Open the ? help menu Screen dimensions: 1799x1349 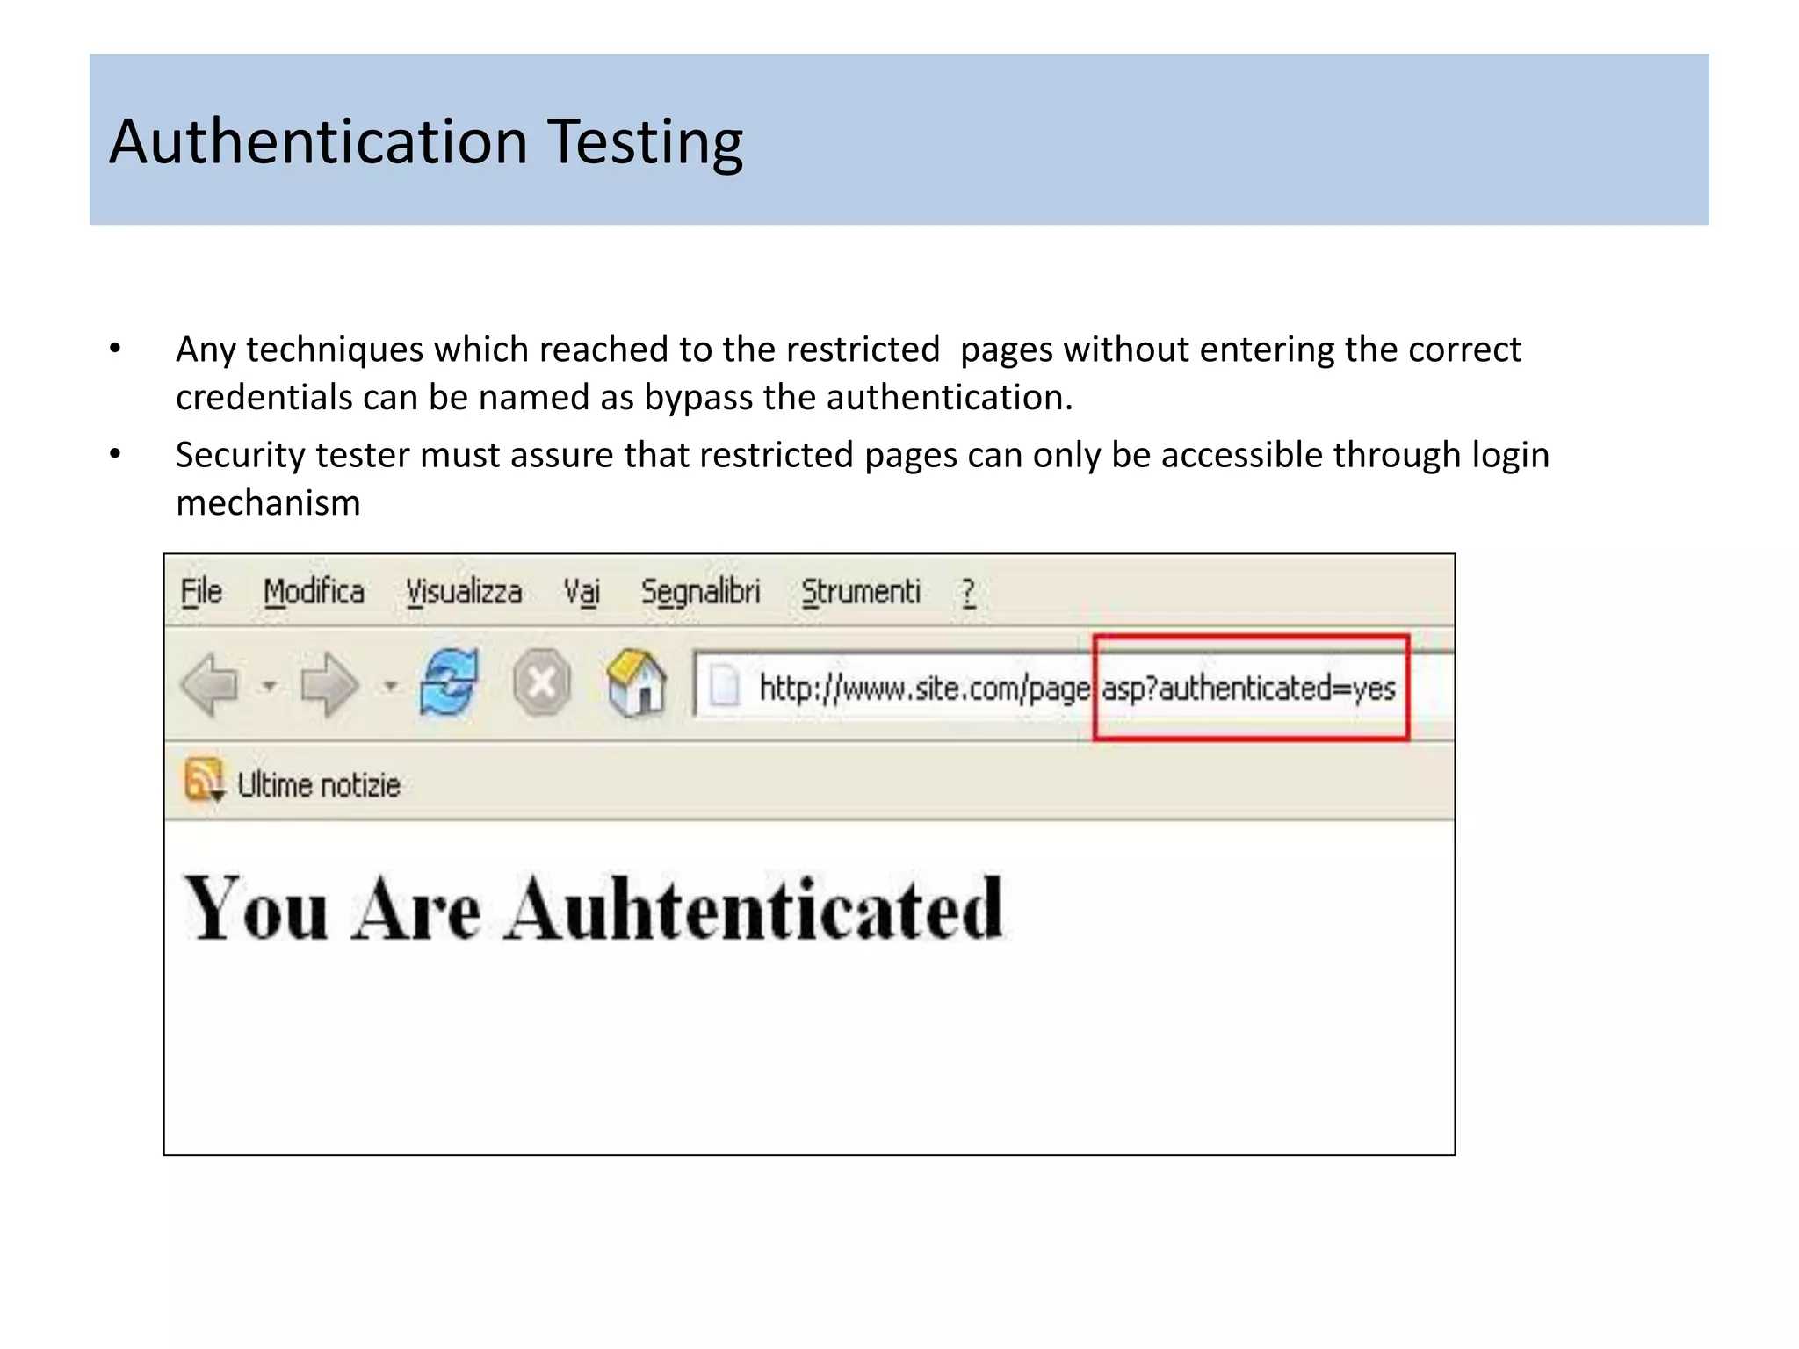coord(968,593)
